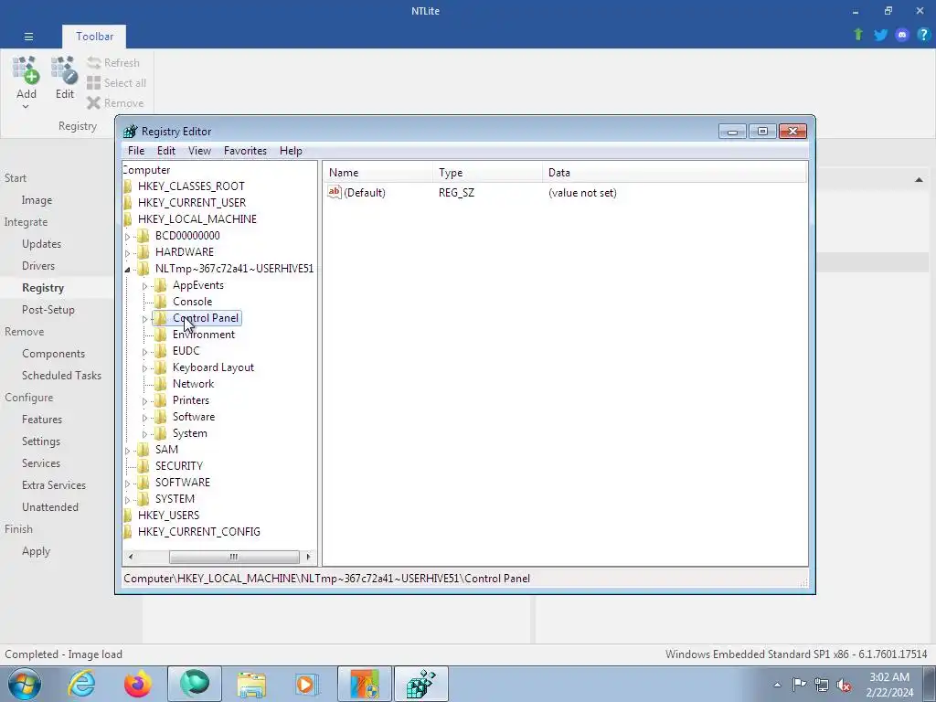Expand the BCD00000000 key
936x702 pixels.
pyautogui.click(x=127, y=237)
